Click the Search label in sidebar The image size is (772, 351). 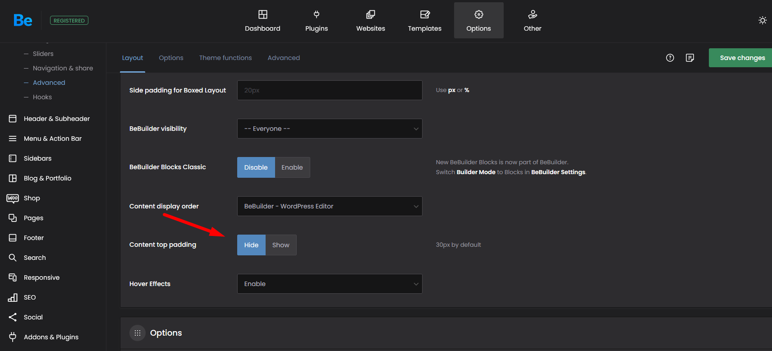click(x=35, y=258)
